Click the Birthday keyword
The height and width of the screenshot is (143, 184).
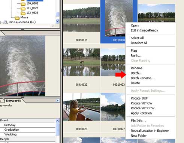pyautogui.click(x=10, y=125)
